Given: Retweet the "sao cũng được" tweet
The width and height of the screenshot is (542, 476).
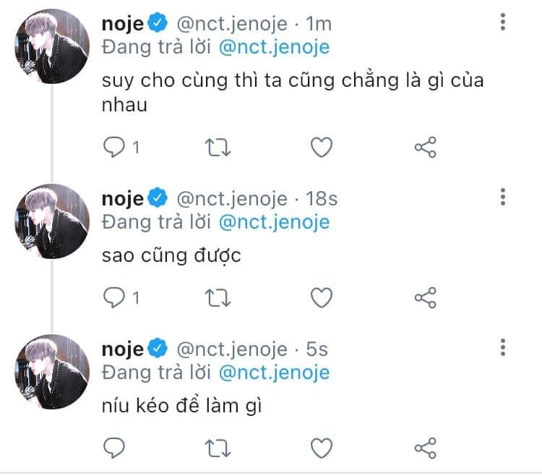Looking at the screenshot, I should (218, 297).
